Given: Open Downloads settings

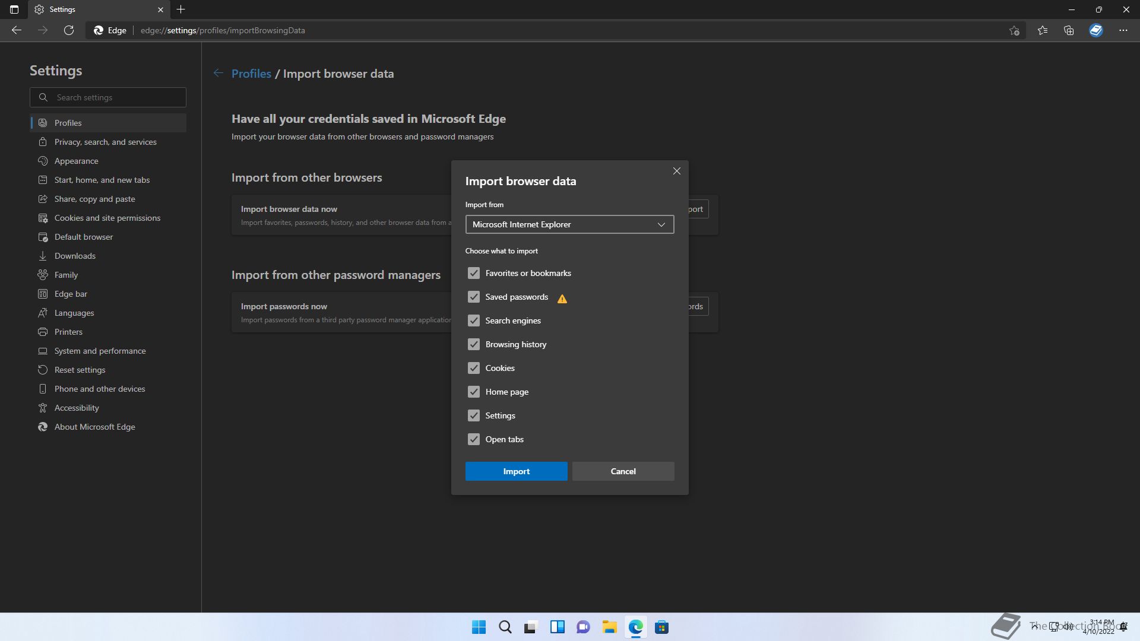Looking at the screenshot, I should pyautogui.click(x=108, y=256).
